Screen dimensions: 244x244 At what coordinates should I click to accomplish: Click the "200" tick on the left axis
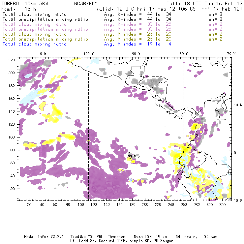click(12, 73)
